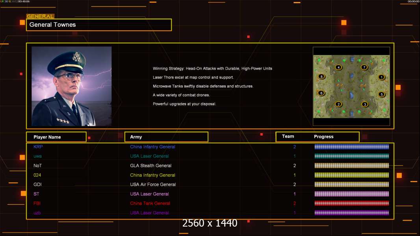
Task: Click the General Townes portrait
Action: 72,86
